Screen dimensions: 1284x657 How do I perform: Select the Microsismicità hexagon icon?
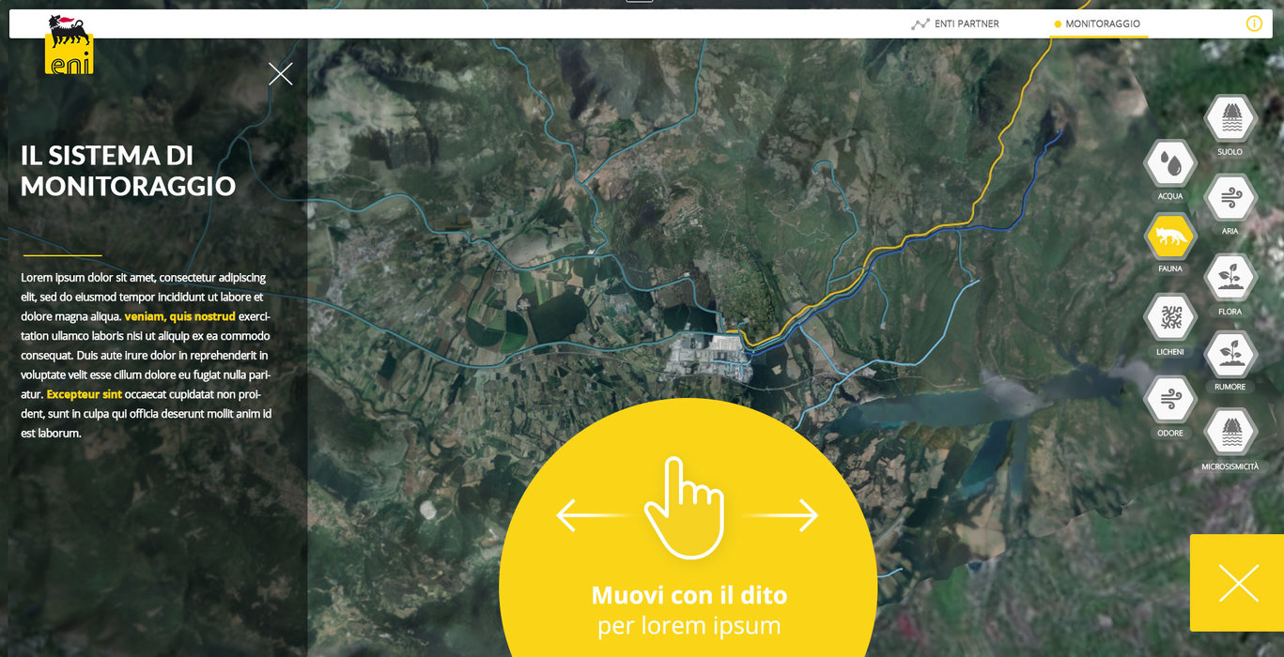(1230, 434)
